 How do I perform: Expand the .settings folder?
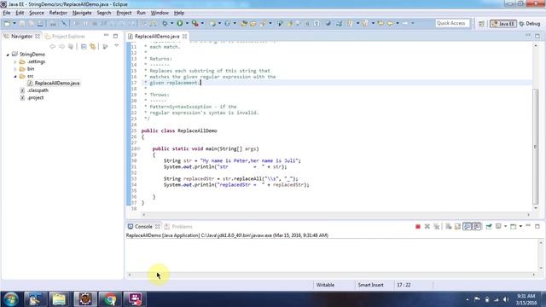[15, 61]
